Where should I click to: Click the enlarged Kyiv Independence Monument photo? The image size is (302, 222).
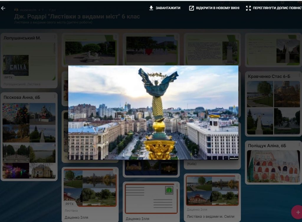click(153, 113)
